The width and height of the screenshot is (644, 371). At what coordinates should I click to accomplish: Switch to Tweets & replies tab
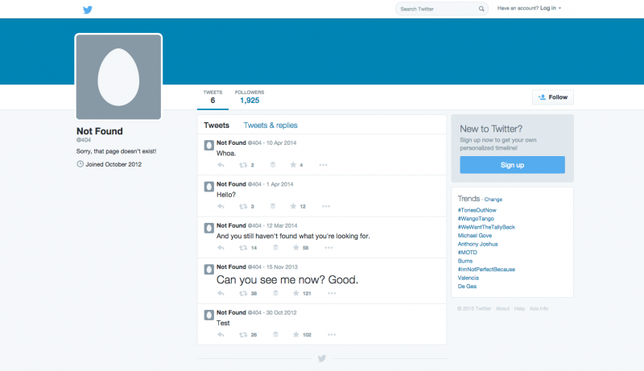click(x=270, y=126)
